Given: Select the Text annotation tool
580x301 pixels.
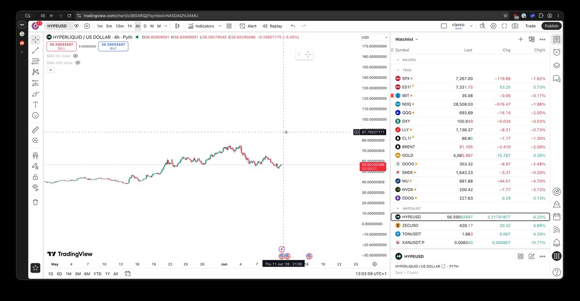Looking at the screenshot, I should 35,105.
